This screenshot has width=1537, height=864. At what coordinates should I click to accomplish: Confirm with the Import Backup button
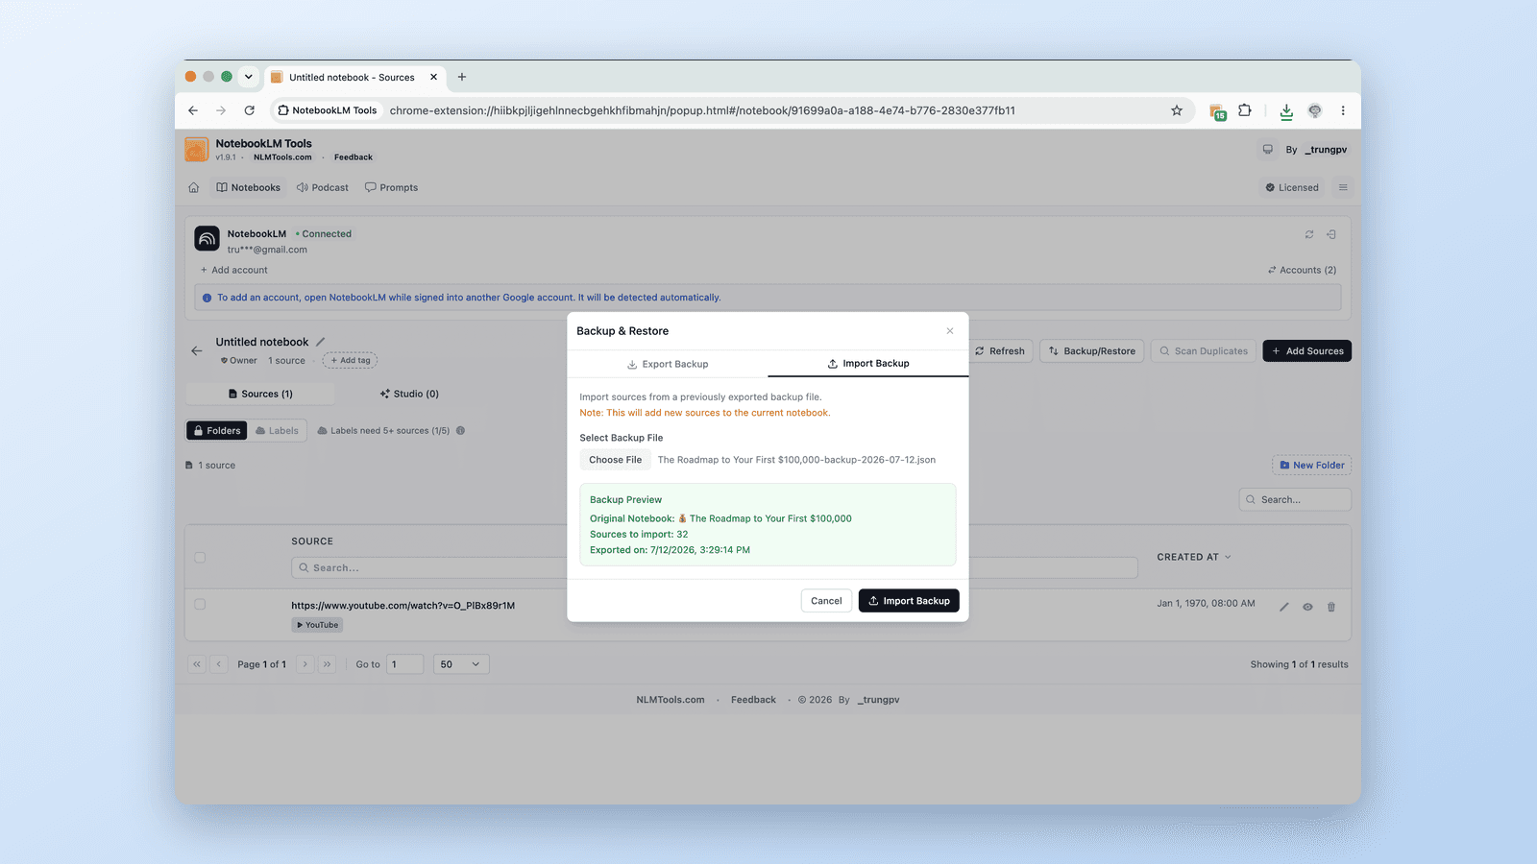tap(909, 601)
